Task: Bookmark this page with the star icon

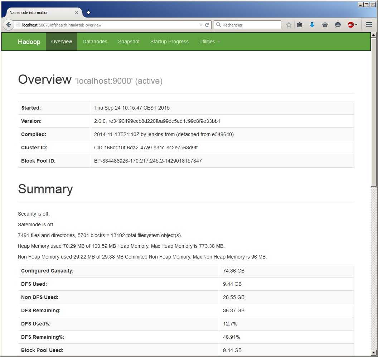Action: 289,25
